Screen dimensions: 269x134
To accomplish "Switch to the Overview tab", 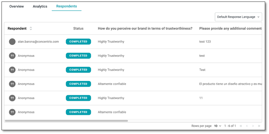I will (17, 6).
